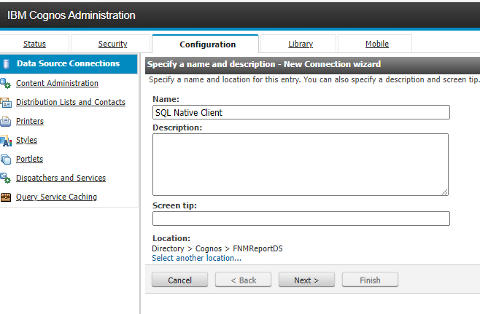Click the Cognos text in the location path

pos(209,248)
